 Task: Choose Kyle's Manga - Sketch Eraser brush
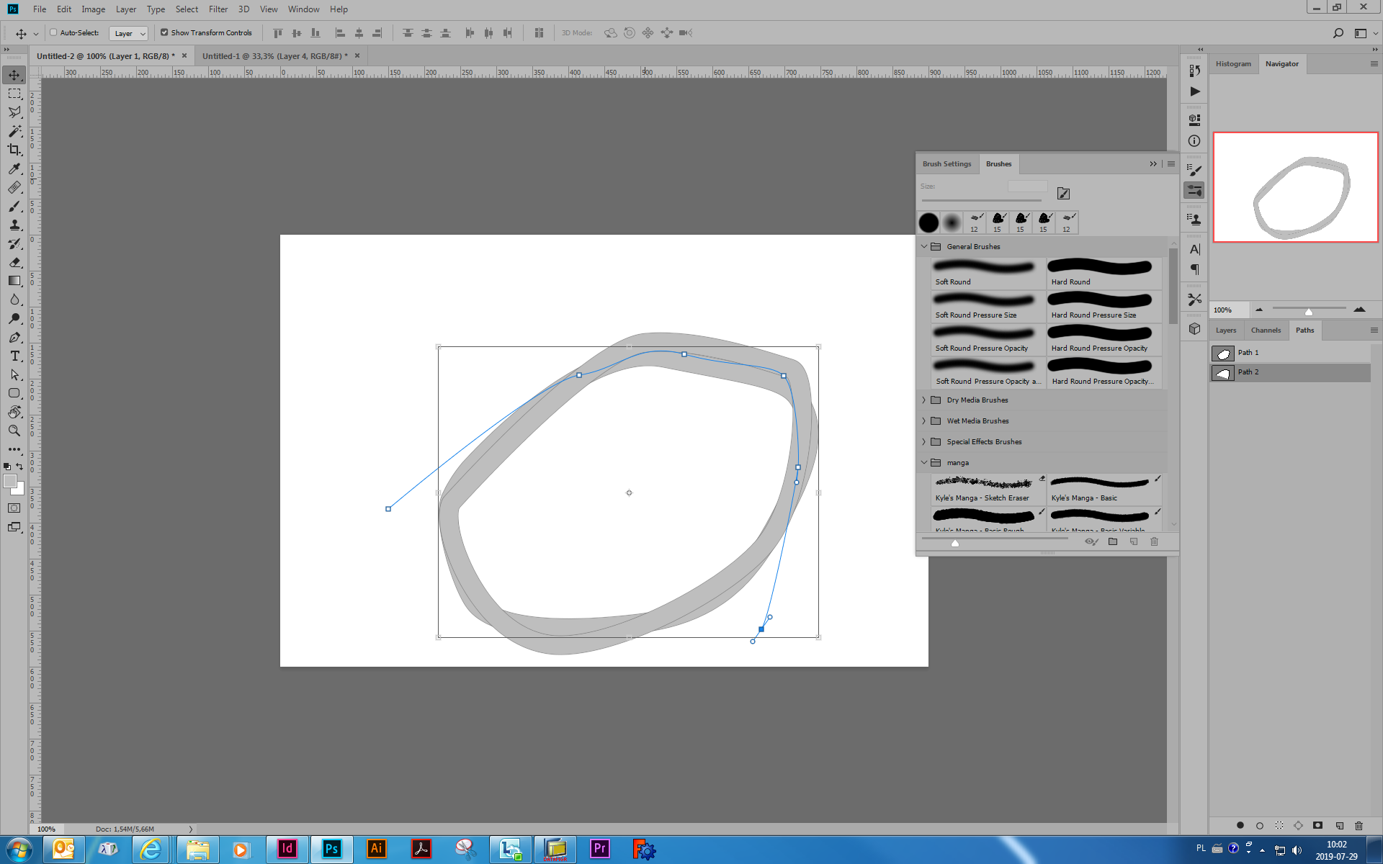tap(988, 489)
